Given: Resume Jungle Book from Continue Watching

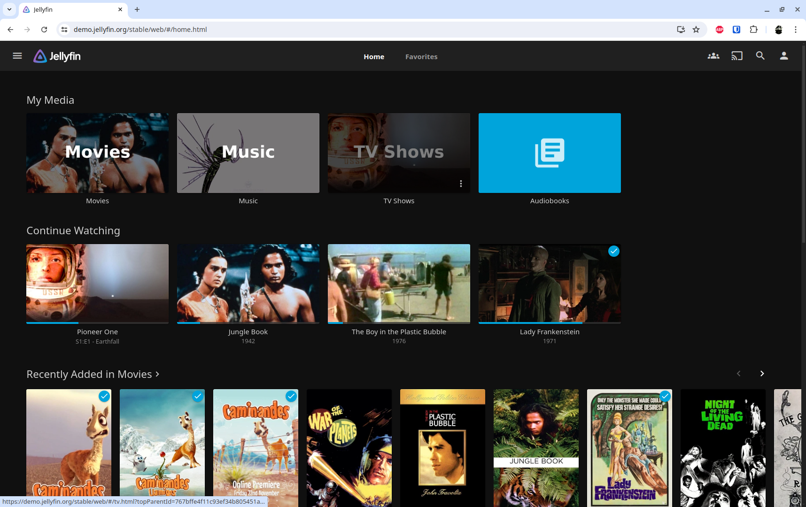Looking at the screenshot, I should tap(248, 283).
